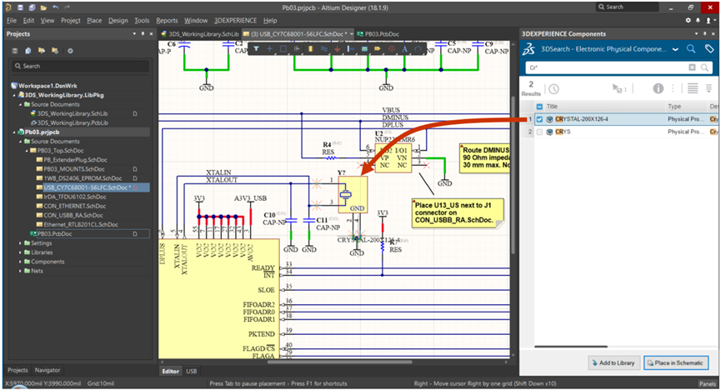The height and width of the screenshot is (390, 721).
Task: Click the Altium title bar Search box
Action: pos(627,7)
